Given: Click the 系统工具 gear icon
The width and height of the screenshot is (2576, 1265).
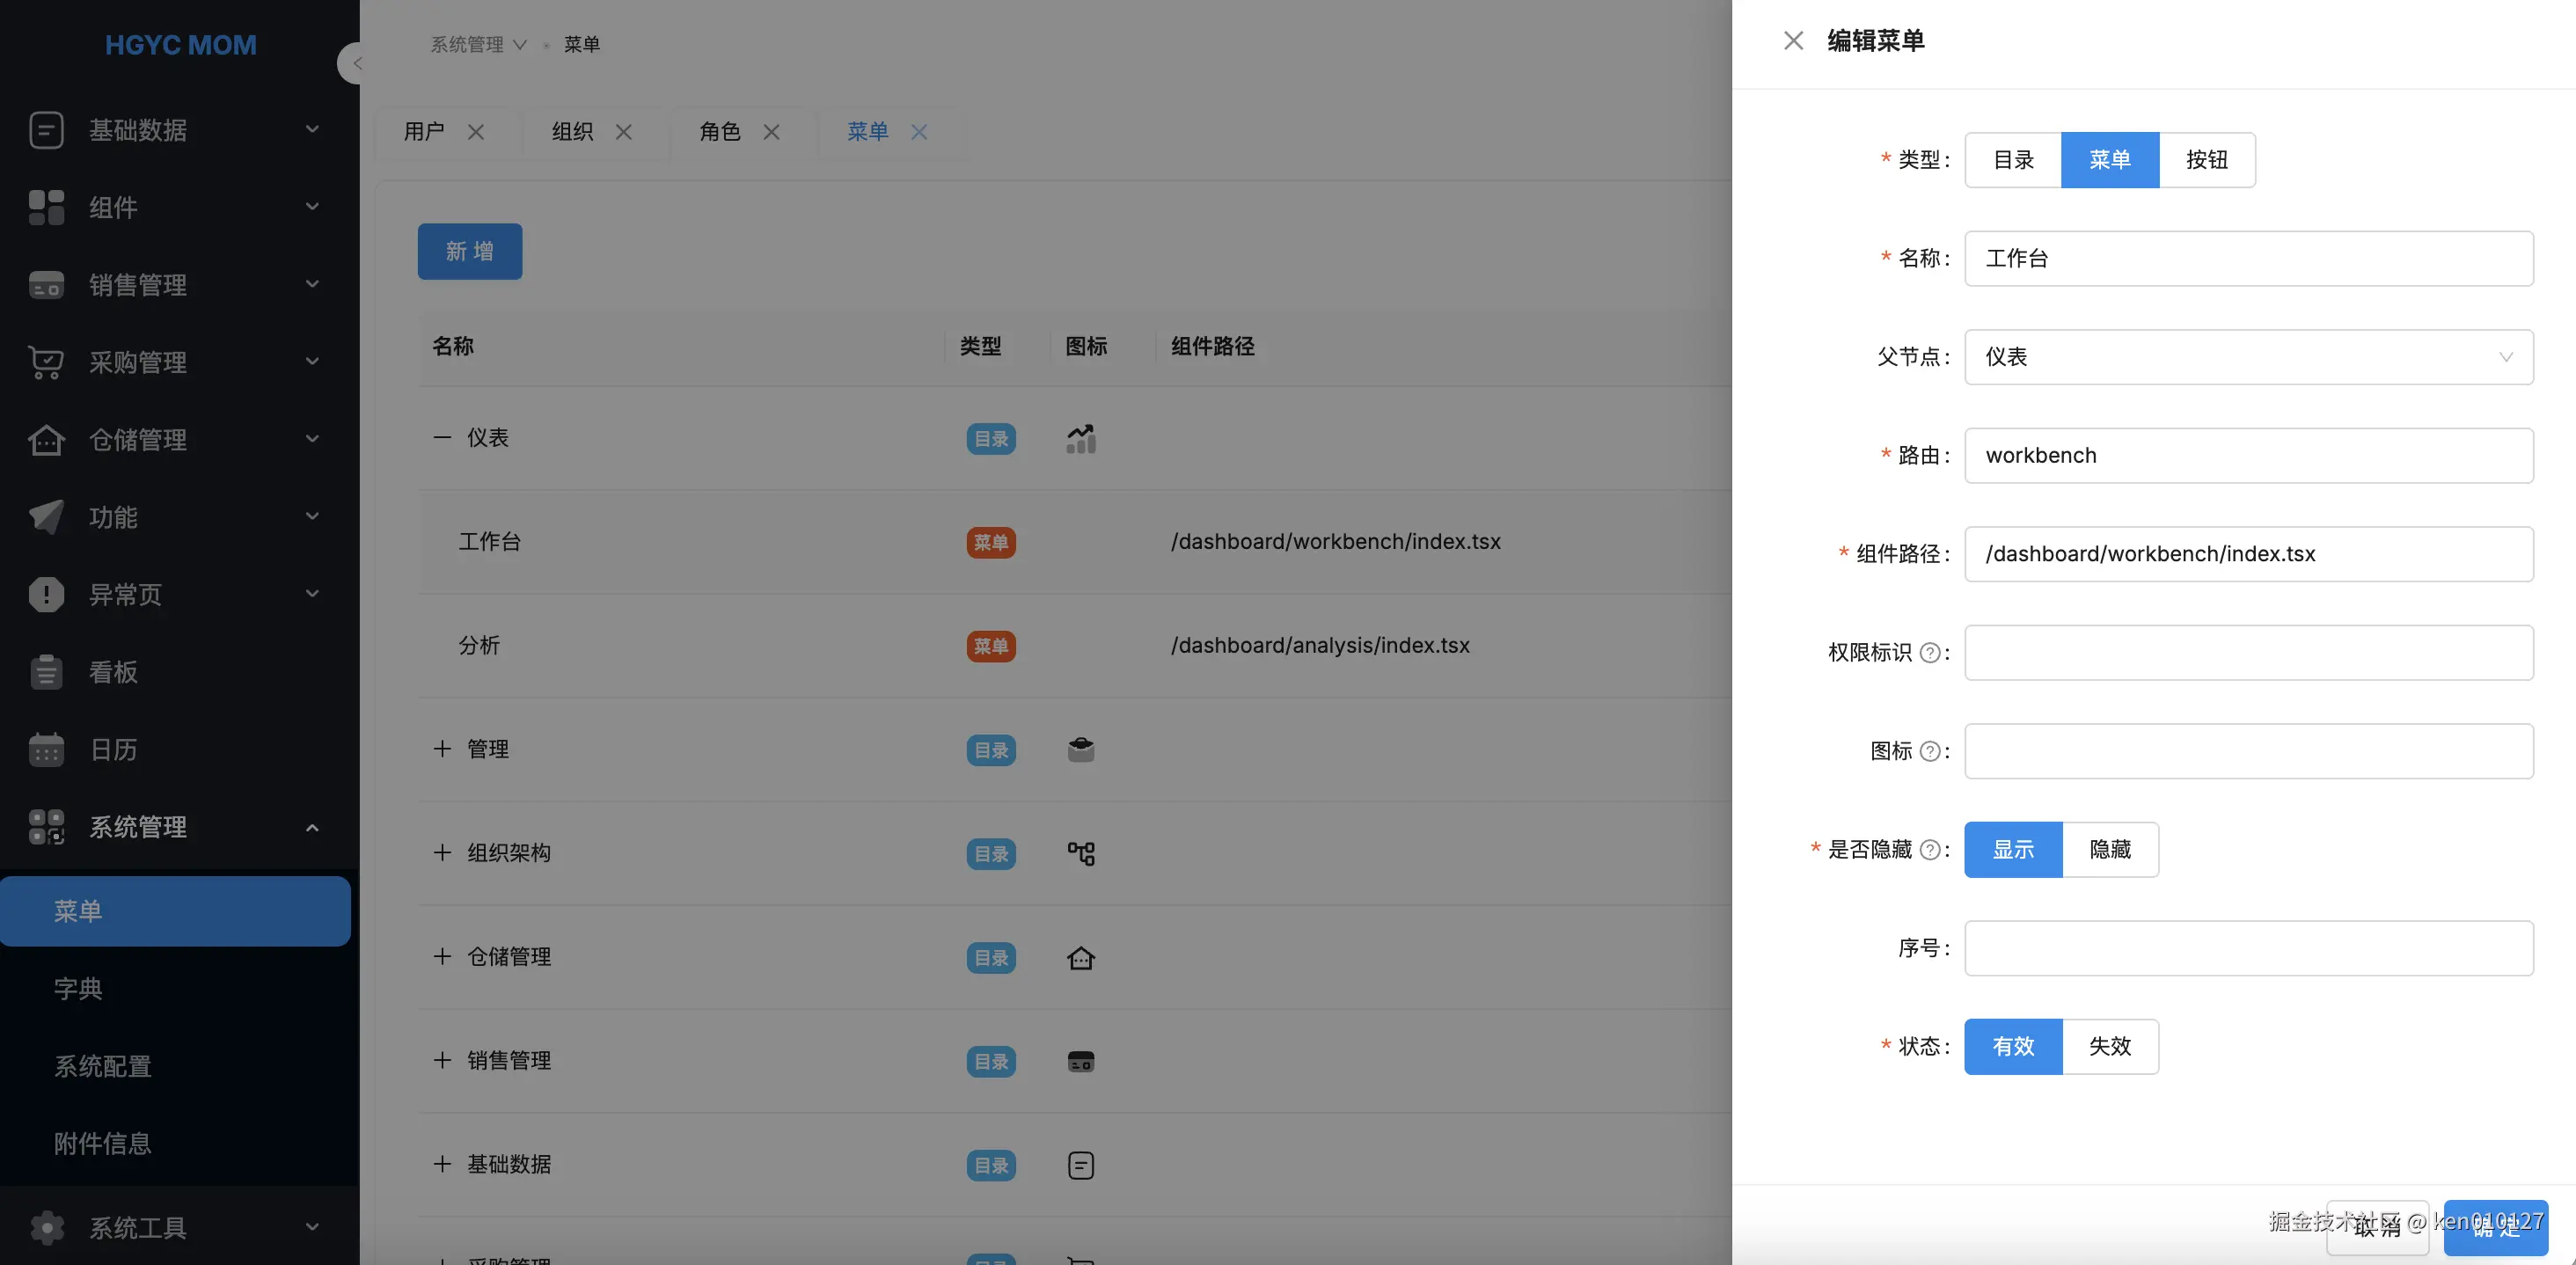Looking at the screenshot, I should tap(46, 1227).
